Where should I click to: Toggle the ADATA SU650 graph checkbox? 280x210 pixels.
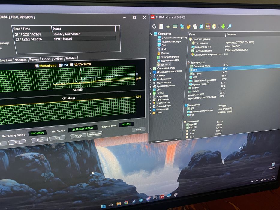click(x=72, y=64)
